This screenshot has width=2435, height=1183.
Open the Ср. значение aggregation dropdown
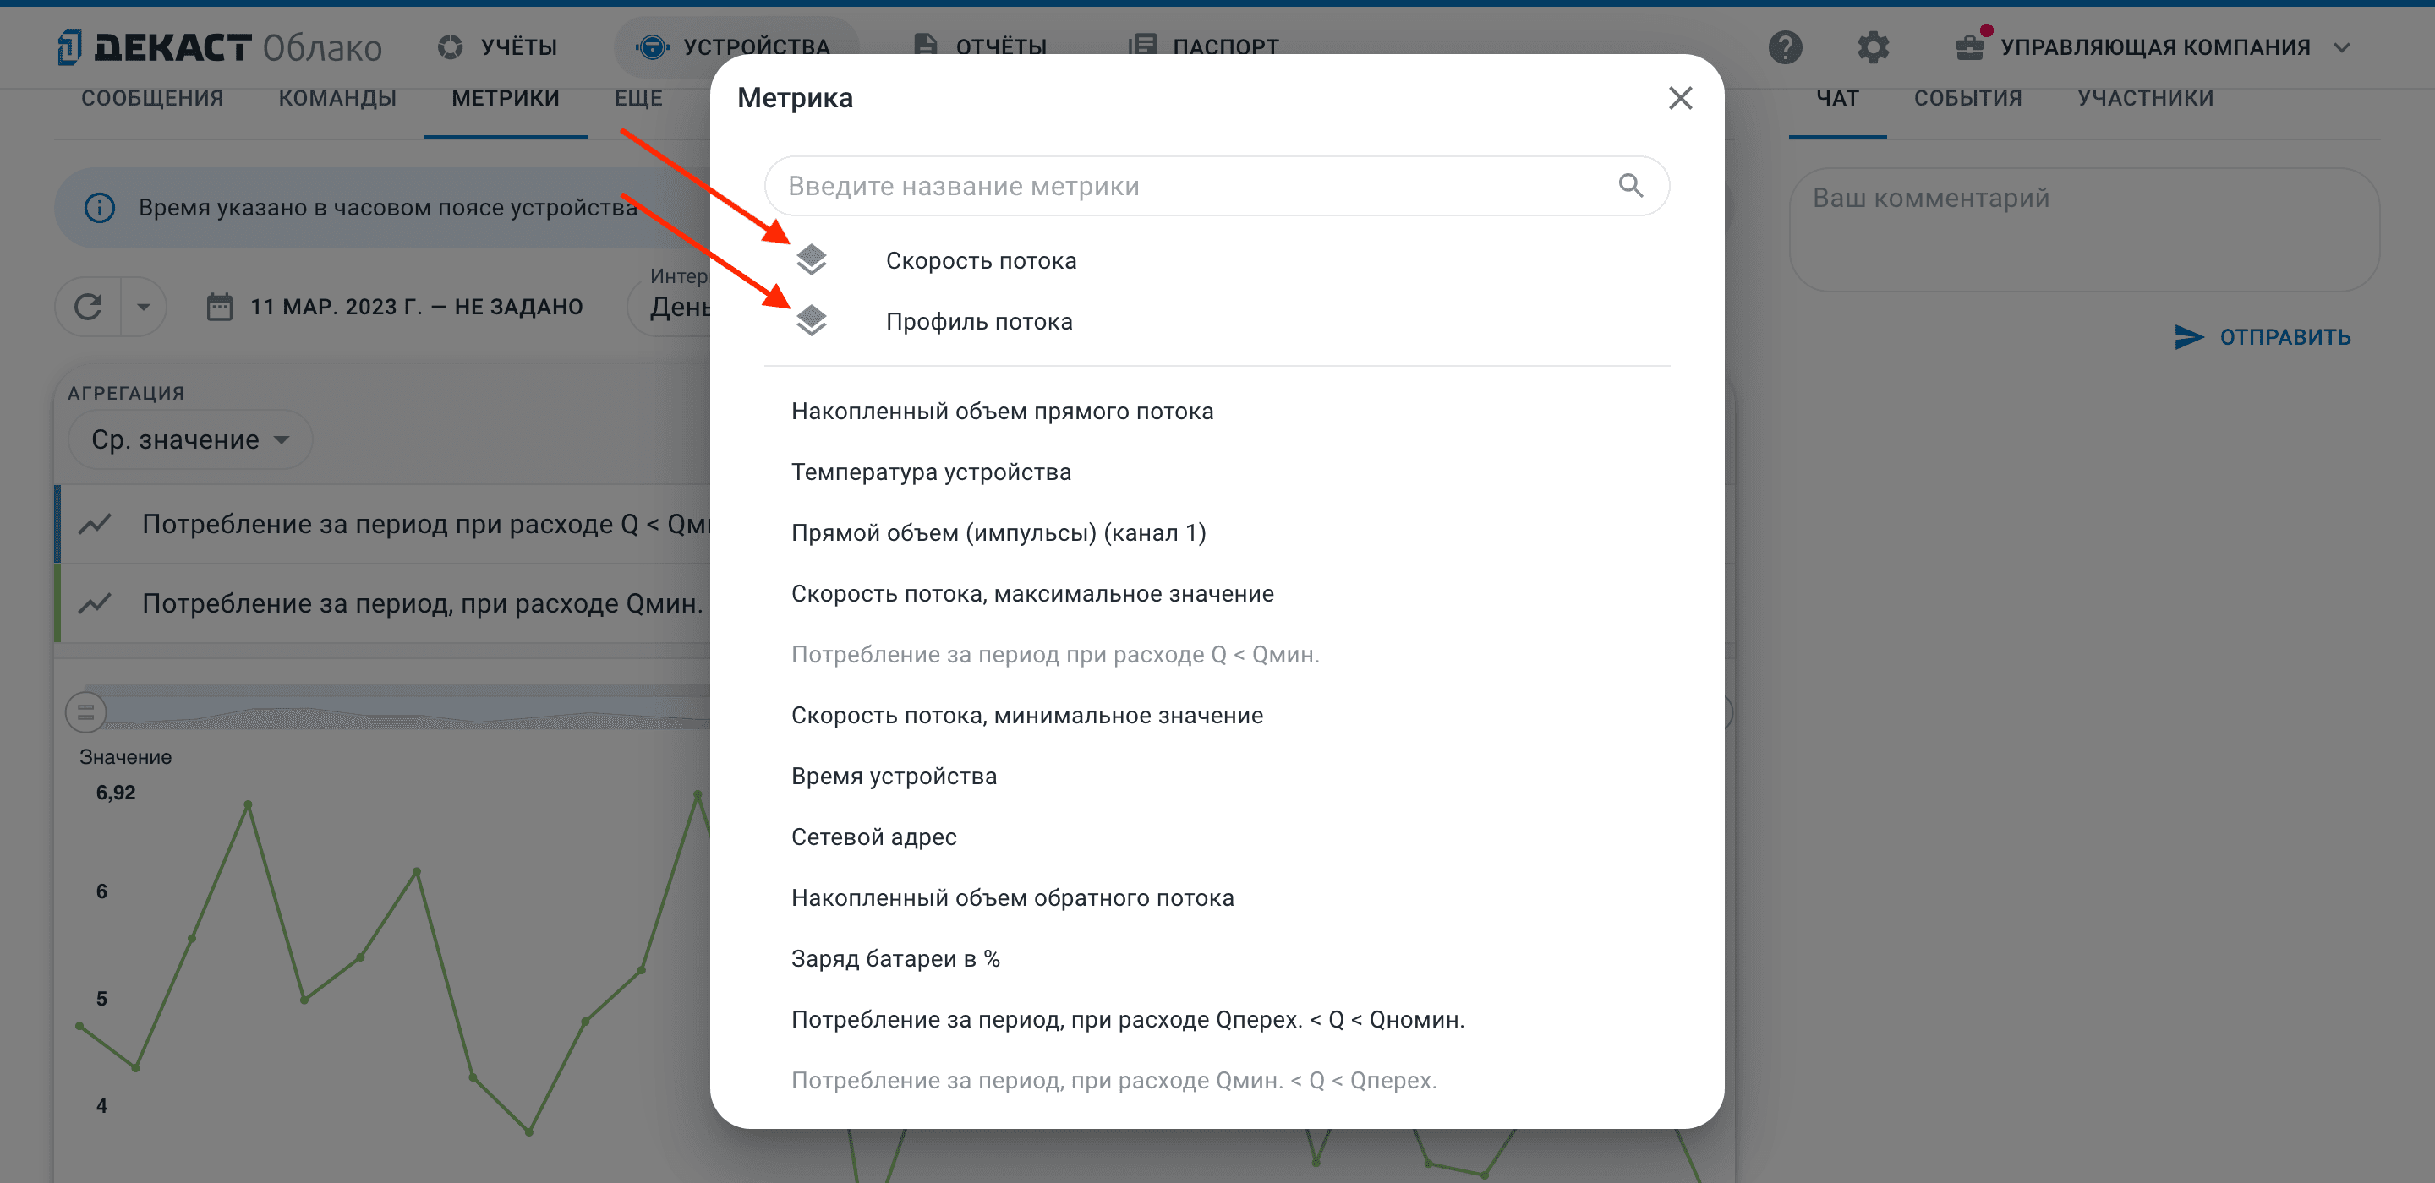coord(190,439)
